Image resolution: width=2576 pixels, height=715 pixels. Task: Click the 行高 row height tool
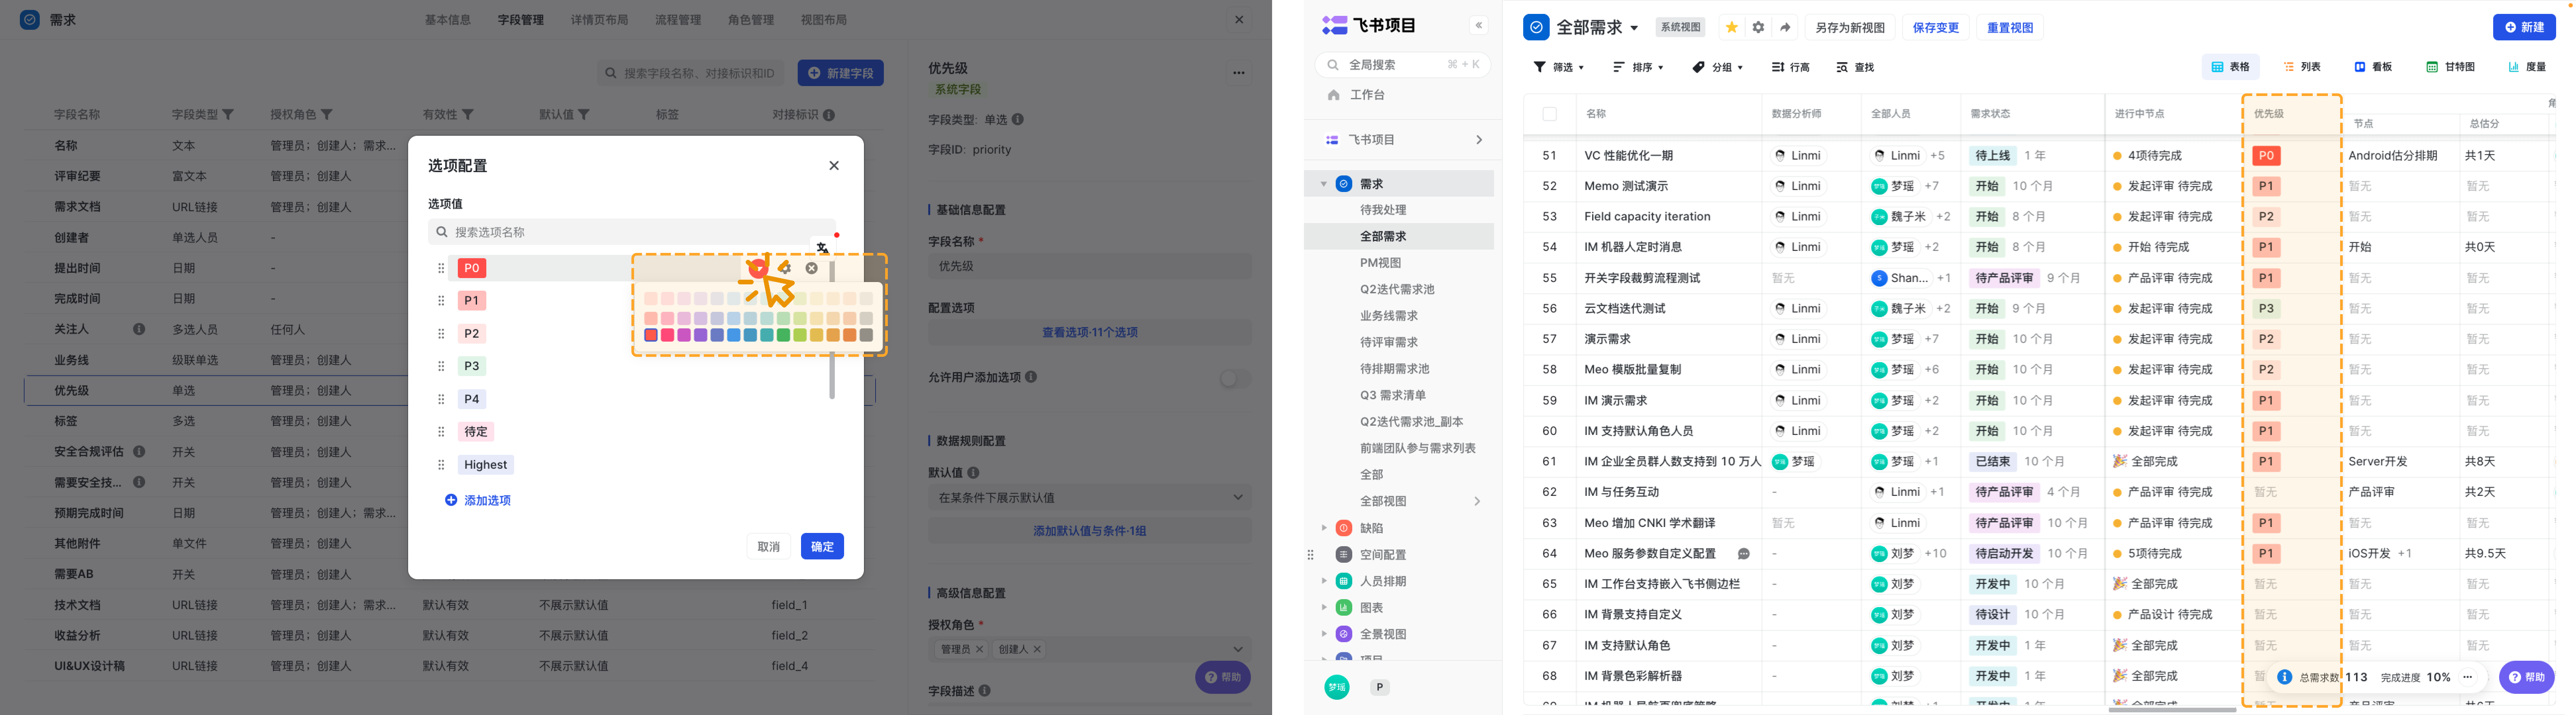tap(1791, 67)
